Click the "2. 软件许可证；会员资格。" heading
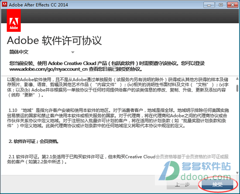The height and width of the screenshot is (194, 240). (x=34, y=141)
